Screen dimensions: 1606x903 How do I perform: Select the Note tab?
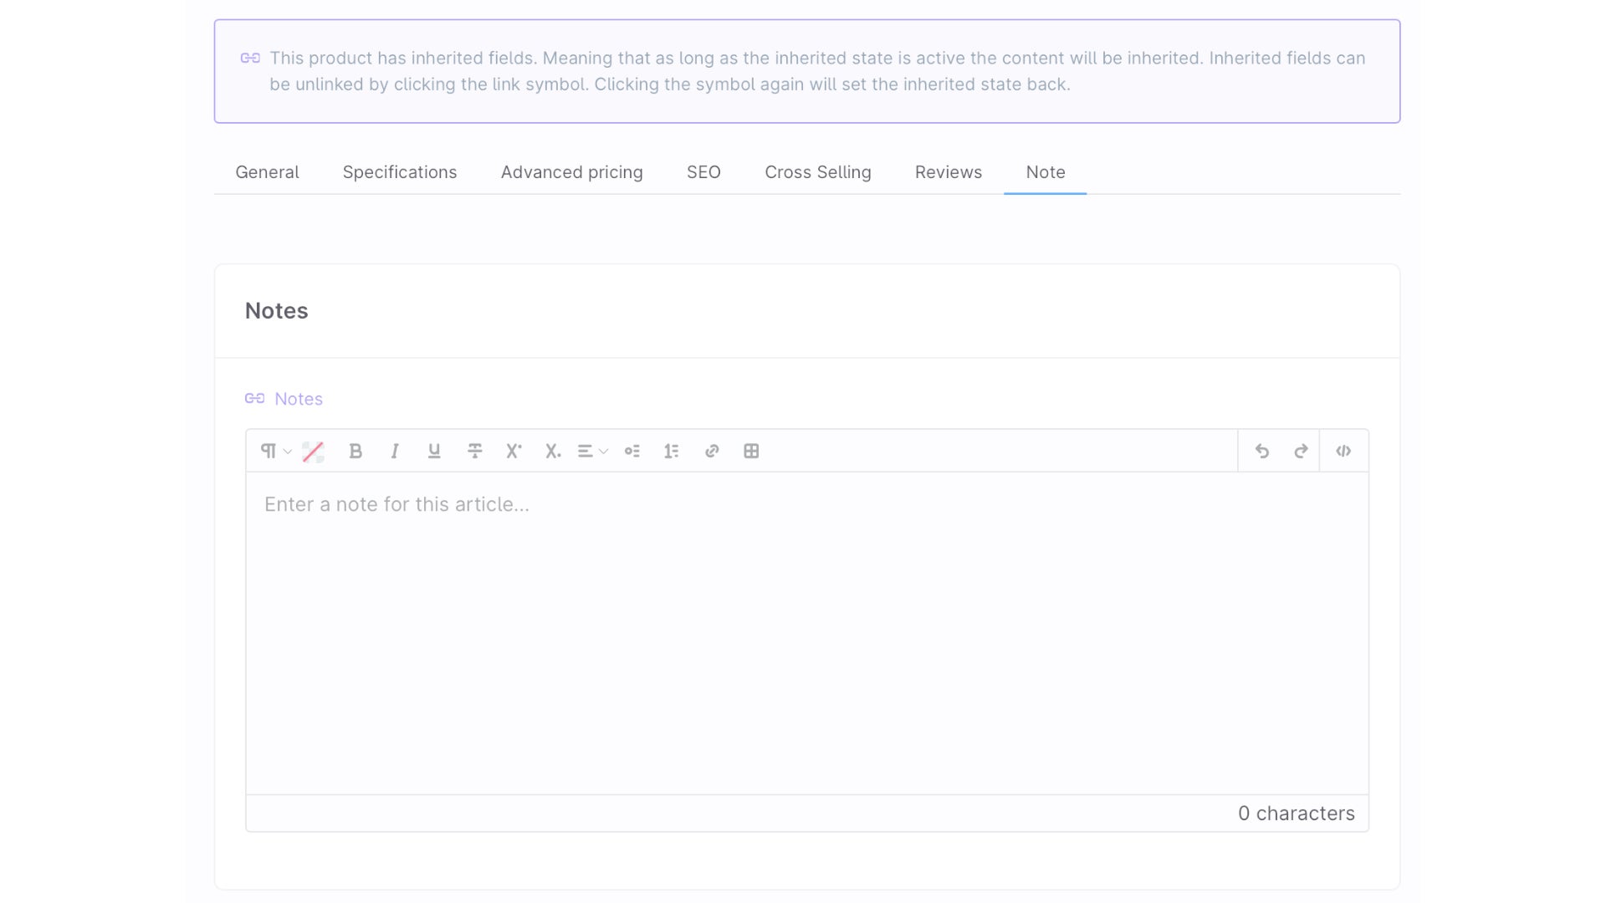click(x=1046, y=172)
